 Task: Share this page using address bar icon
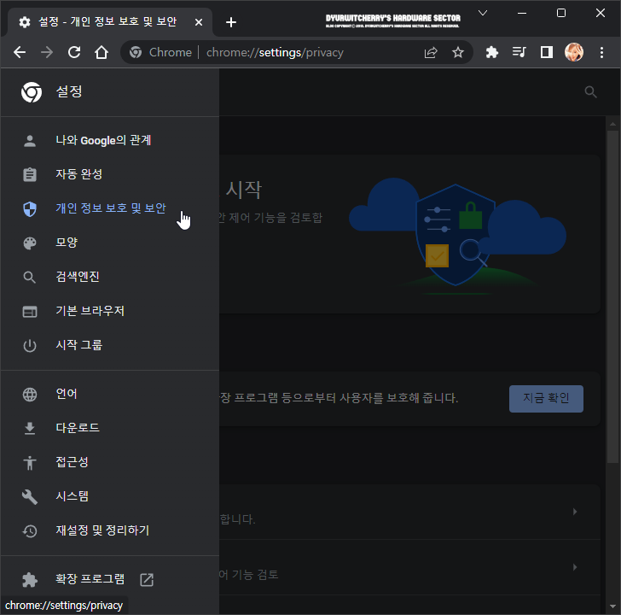click(431, 52)
